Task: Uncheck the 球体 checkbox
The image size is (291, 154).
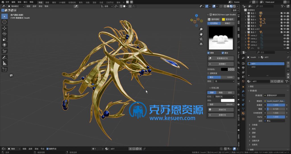Action: 209,53
